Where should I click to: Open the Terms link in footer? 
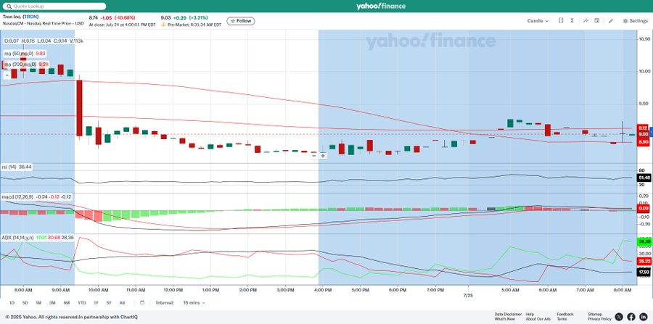point(562,319)
